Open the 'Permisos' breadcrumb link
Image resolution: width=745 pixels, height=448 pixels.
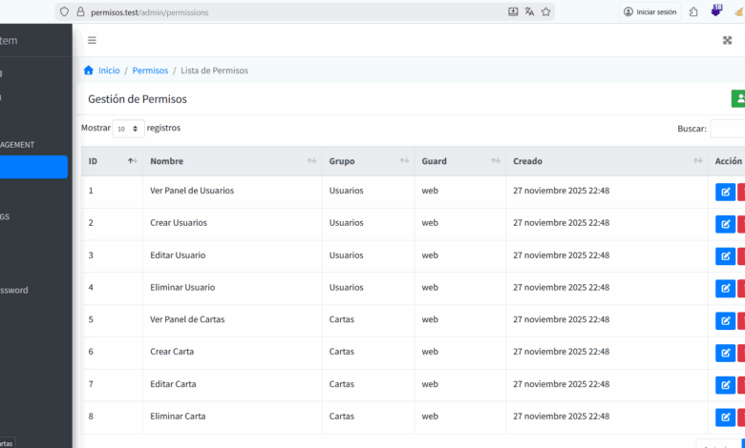click(150, 71)
